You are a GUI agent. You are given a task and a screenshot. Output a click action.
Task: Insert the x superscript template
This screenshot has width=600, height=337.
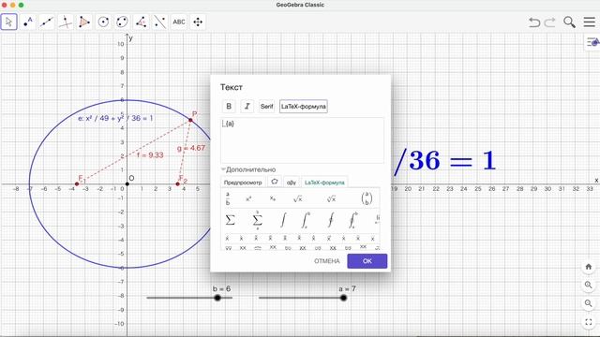[248, 198]
